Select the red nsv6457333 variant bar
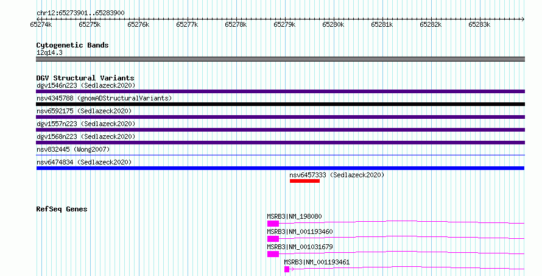The width and height of the screenshot is (542, 276). click(304, 181)
